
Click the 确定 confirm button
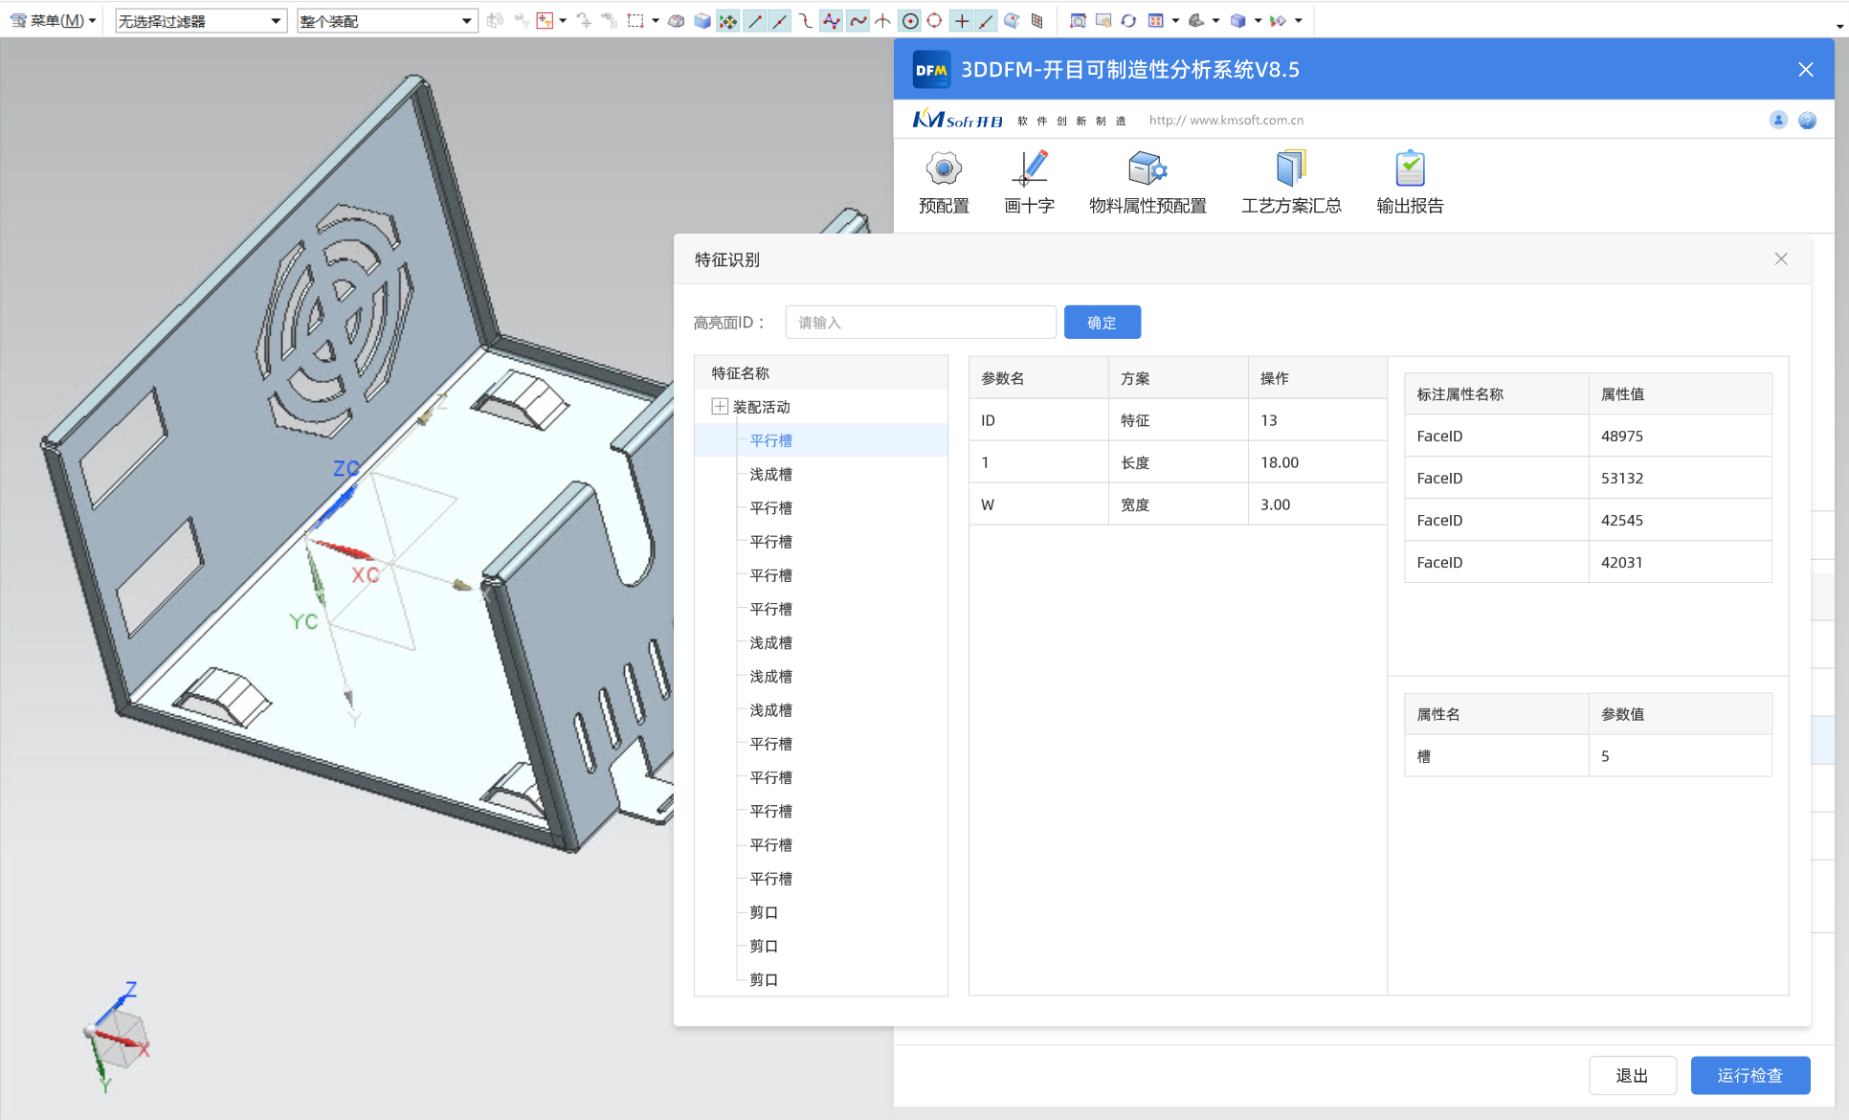point(1102,323)
